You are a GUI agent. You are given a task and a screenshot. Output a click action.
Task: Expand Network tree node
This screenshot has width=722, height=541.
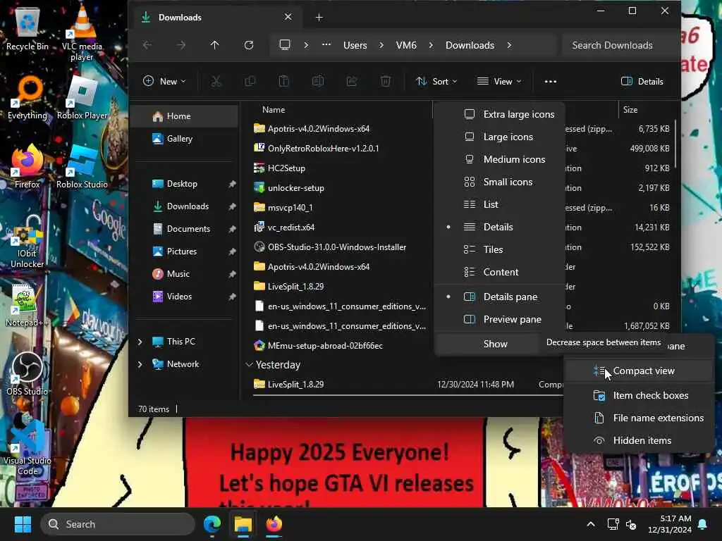[x=140, y=364]
